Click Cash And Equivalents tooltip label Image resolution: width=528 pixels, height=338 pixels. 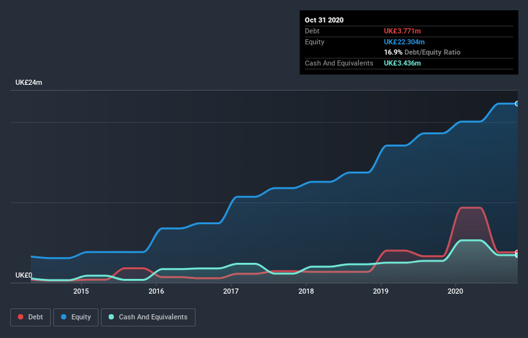[339, 63]
